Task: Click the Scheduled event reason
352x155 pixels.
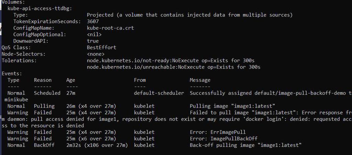Action: pyautogui.click(x=47, y=93)
